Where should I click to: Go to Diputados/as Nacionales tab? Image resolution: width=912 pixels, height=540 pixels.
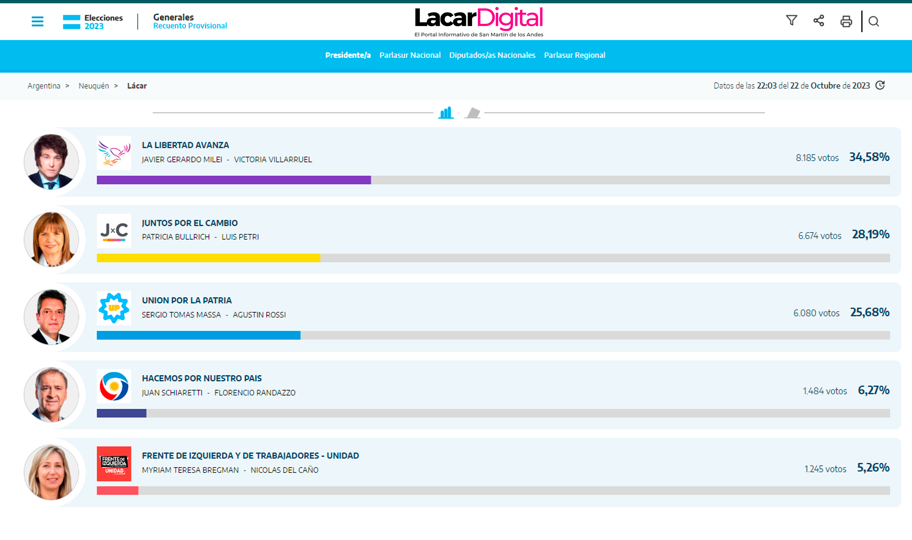492,55
